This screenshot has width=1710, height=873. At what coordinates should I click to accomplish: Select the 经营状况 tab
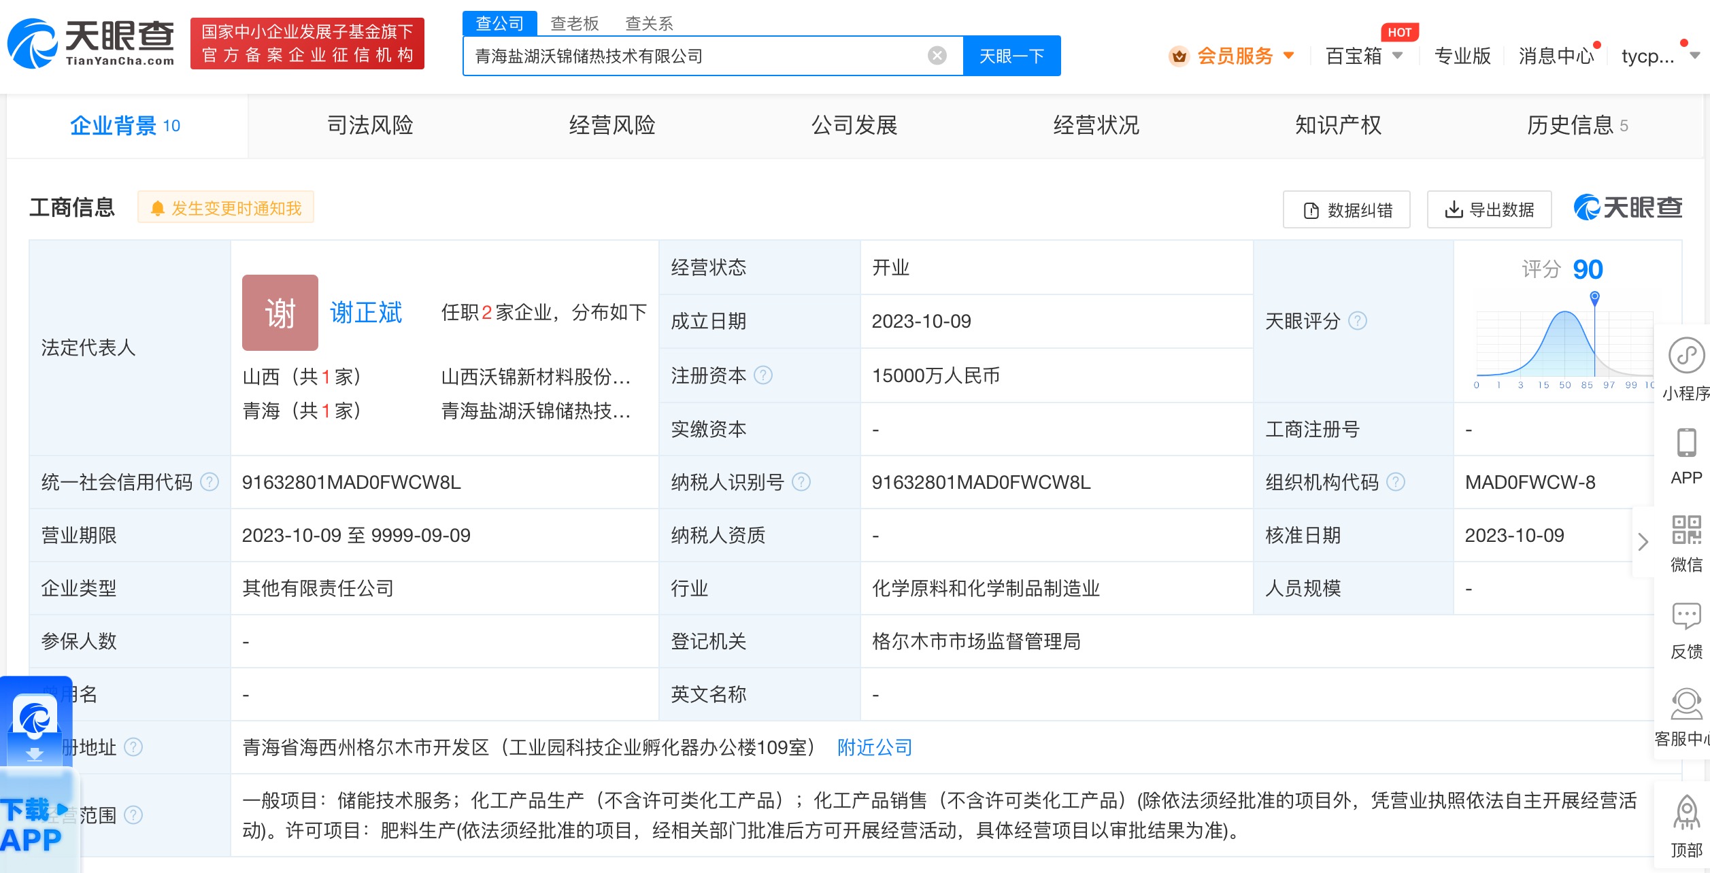tap(1096, 126)
